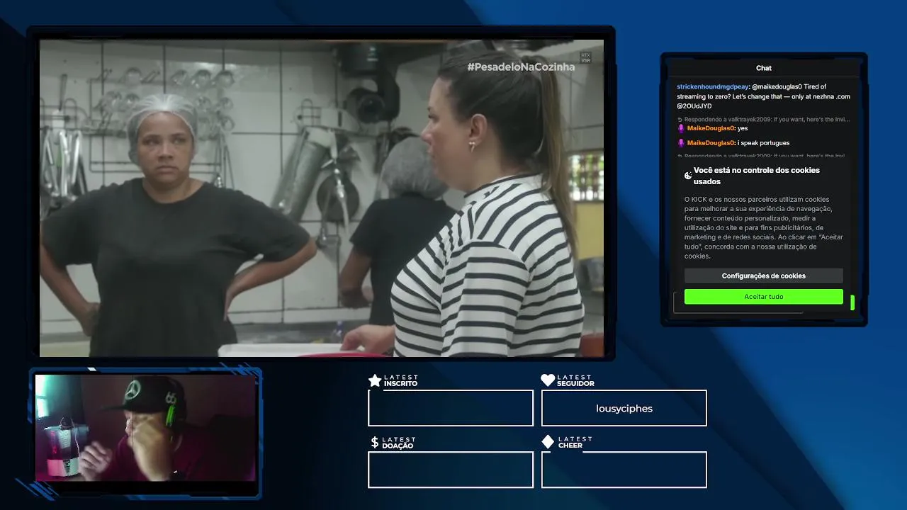Click the 'Latest Doação' label
907x510 pixels.
pos(400,443)
